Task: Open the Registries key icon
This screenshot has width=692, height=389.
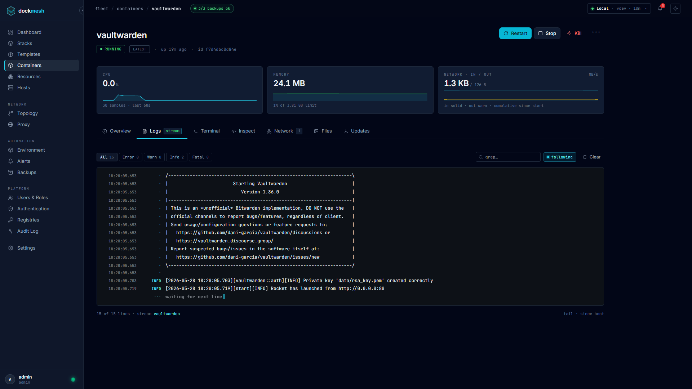Action: tap(11, 220)
